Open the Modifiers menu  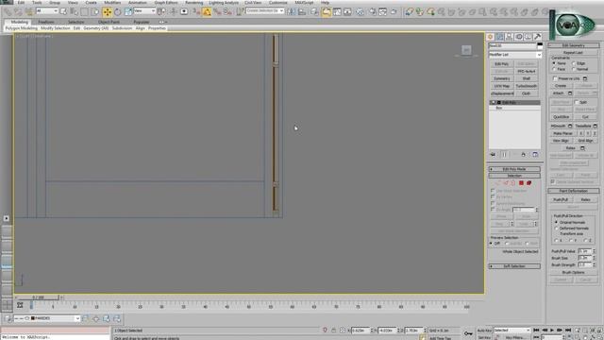pos(112,2)
